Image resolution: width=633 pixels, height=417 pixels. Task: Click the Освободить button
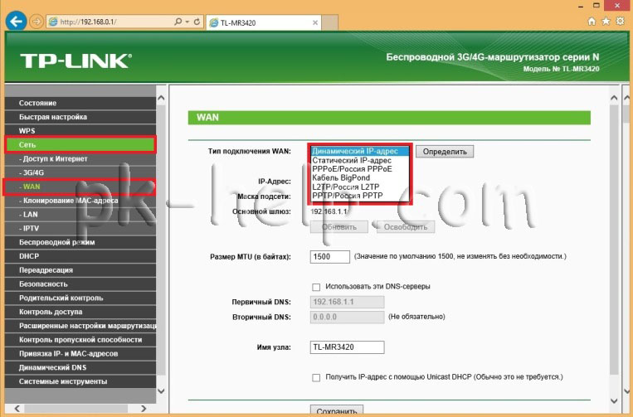point(406,227)
